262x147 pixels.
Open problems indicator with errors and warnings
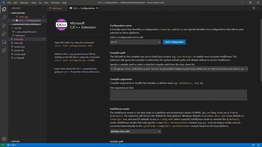coord(11,145)
